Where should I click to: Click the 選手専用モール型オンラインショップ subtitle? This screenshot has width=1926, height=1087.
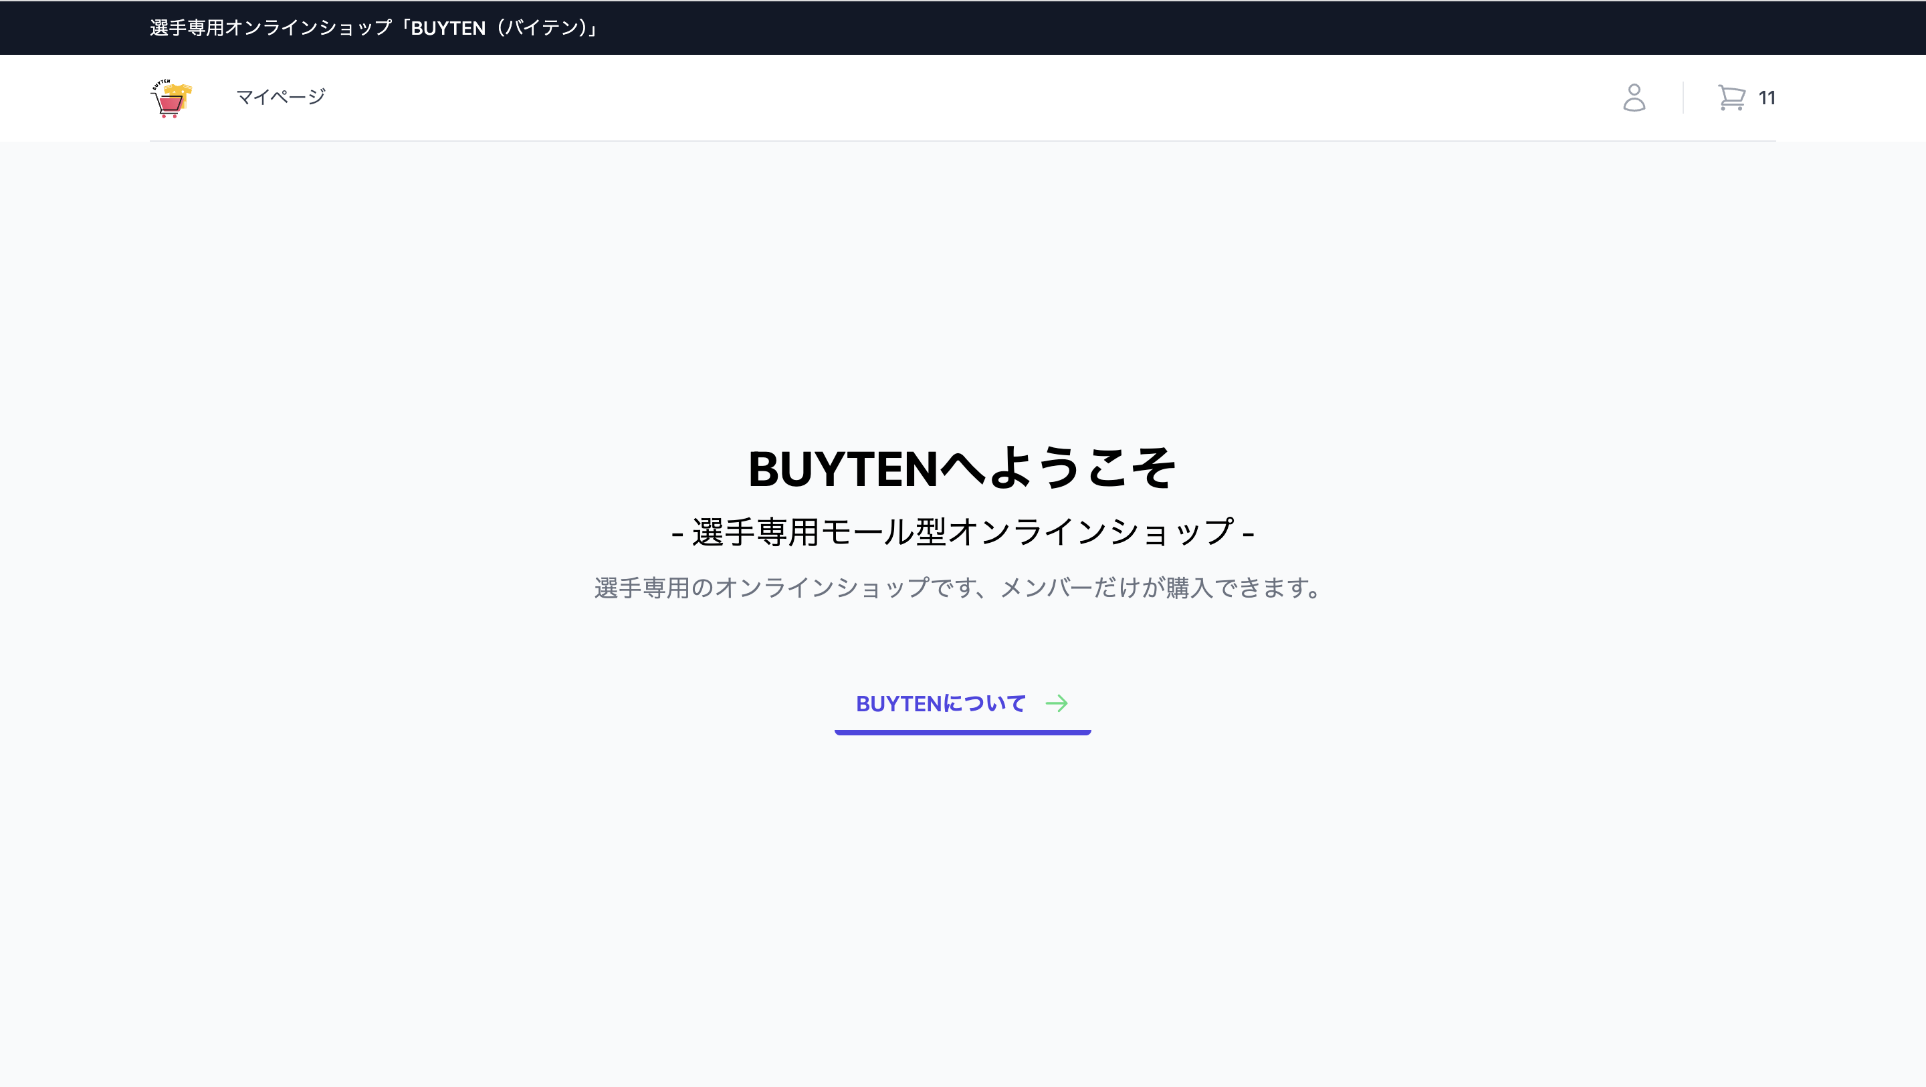962,531
